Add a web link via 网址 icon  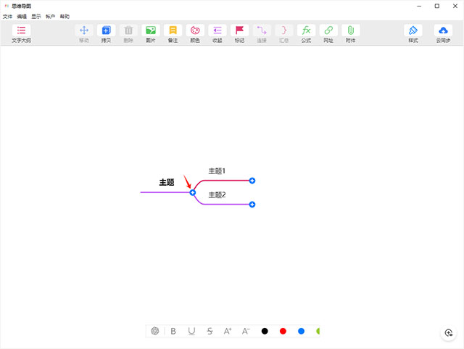[328, 31]
